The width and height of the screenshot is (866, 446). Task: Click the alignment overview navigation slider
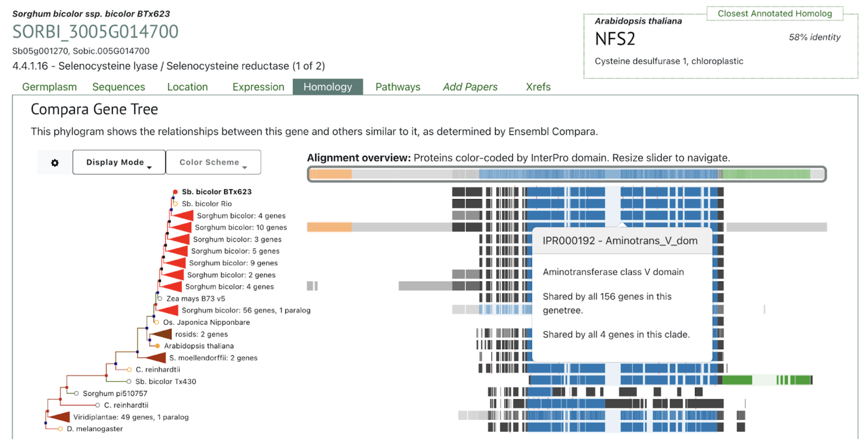coord(566,174)
